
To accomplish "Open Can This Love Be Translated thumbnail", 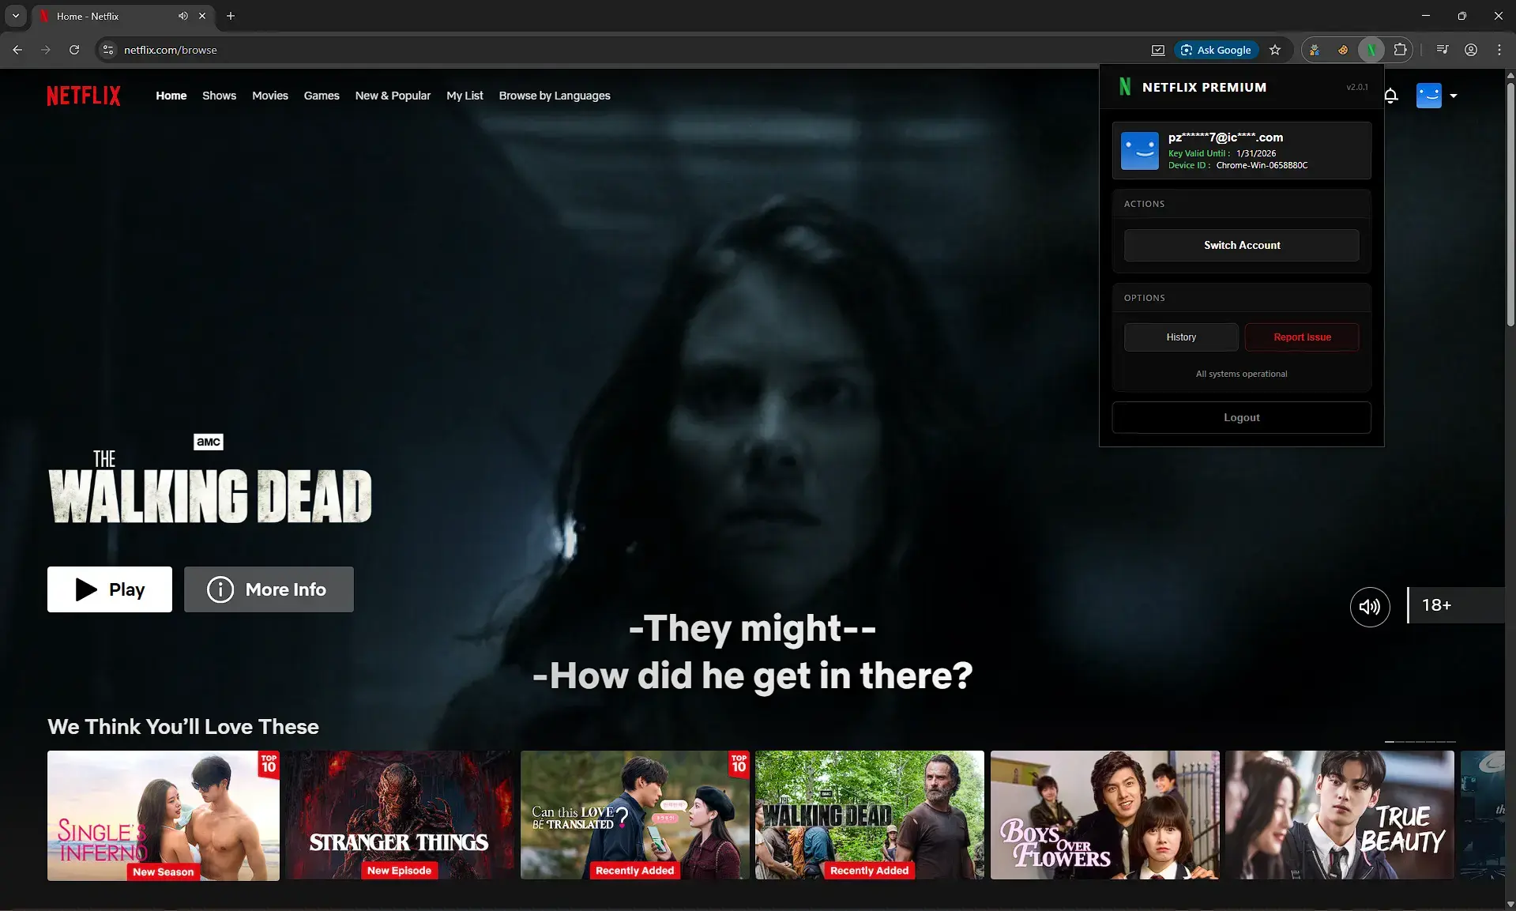I will click(x=634, y=815).
